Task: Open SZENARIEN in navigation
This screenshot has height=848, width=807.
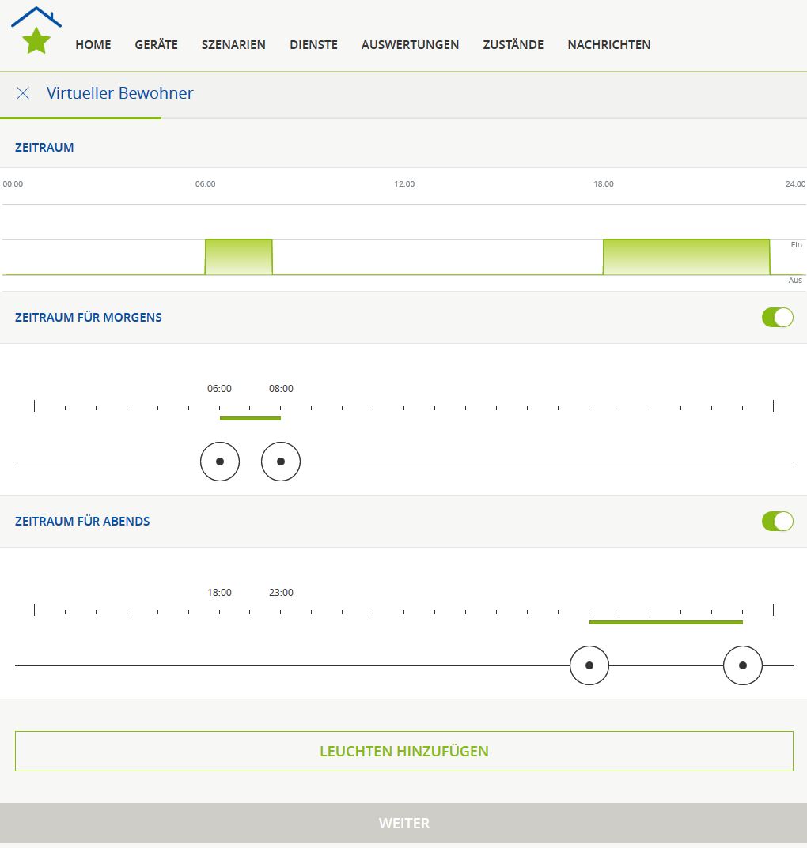Action: [233, 45]
